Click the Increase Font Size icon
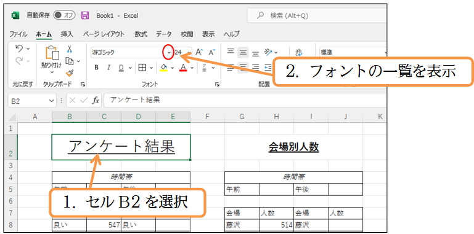The image size is (474, 234). coord(198,52)
